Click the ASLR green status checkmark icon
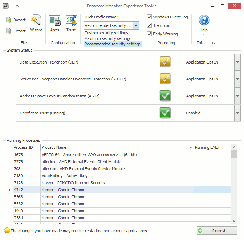The height and width of the screenshot is (240, 244). 165,96
